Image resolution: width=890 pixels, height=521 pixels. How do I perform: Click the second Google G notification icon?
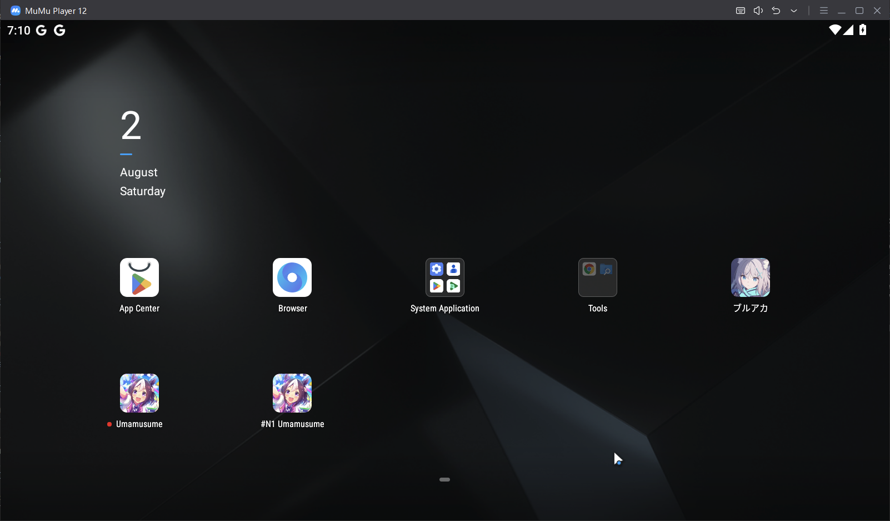coord(59,30)
